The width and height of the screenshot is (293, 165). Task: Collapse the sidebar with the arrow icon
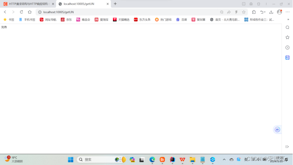click(x=287, y=147)
